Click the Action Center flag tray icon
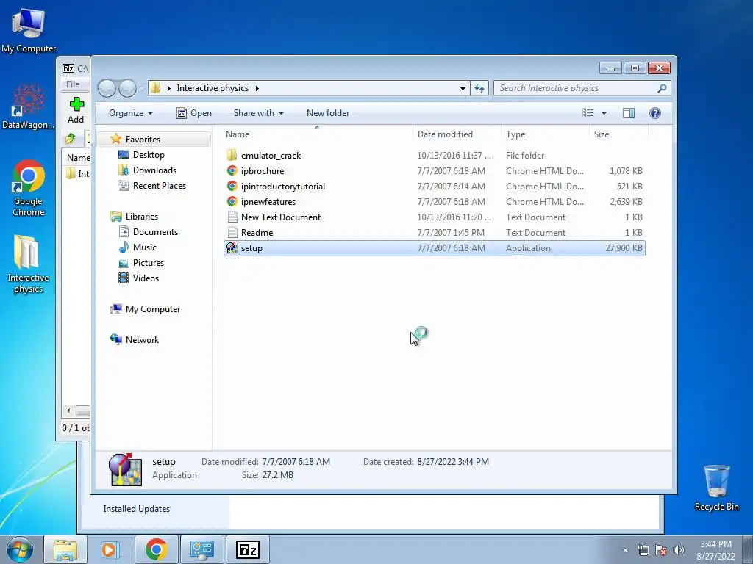The width and height of the screenshot is (753, 564). pos(661,550)
